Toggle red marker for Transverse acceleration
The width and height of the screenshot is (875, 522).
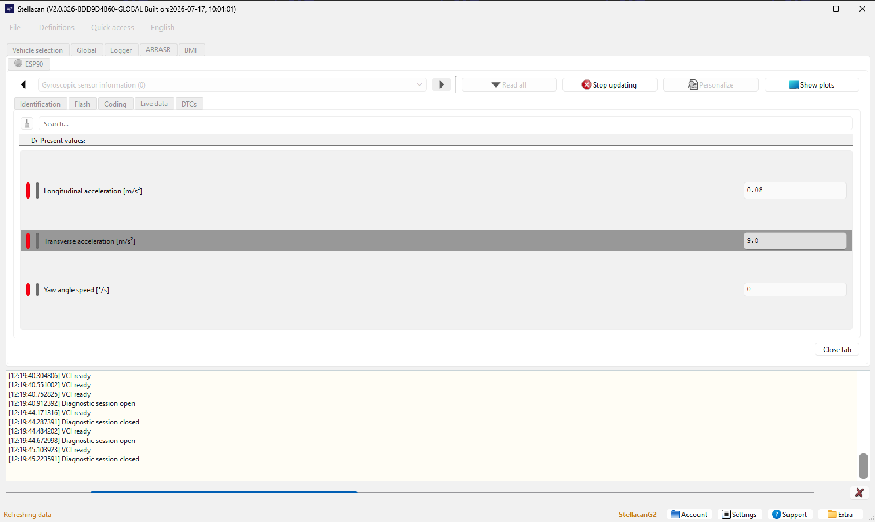[x=28, y=241]
